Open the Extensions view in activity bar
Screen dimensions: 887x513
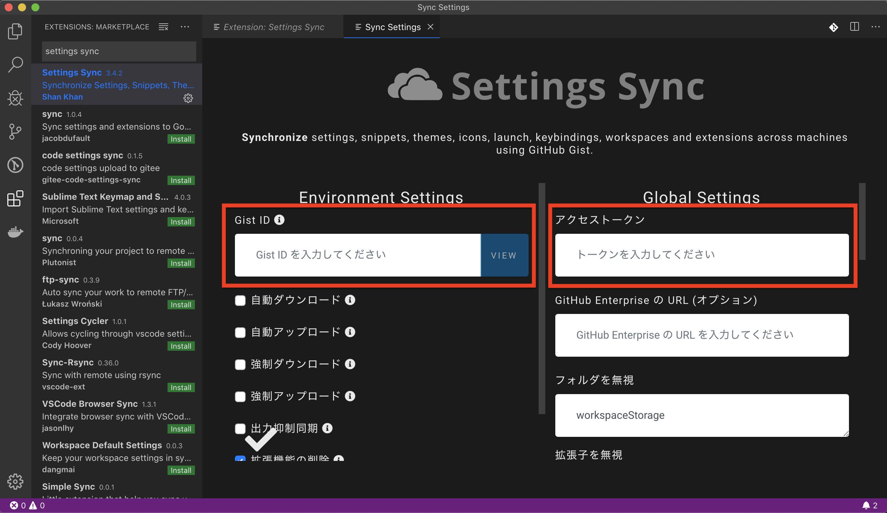click(x=15, y=198)
